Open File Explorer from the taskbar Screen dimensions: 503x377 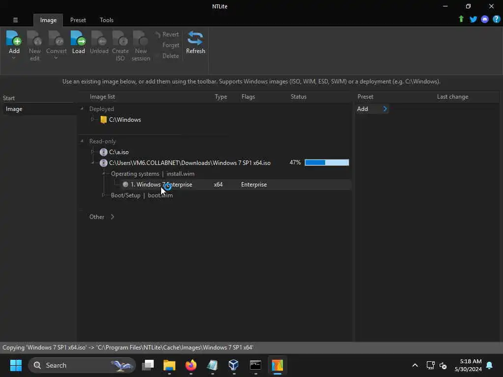(169, 365)
